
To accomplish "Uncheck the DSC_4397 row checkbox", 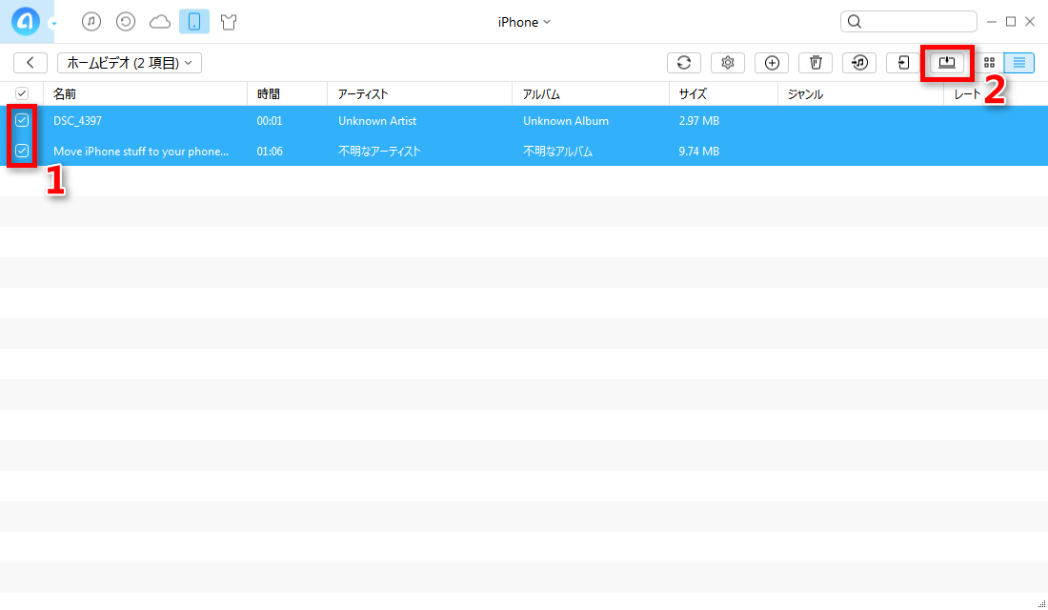I will coord(22,120).
